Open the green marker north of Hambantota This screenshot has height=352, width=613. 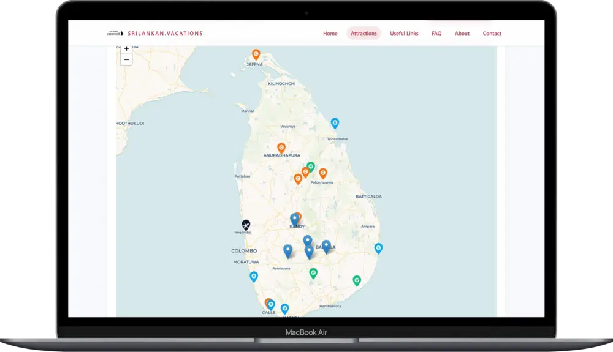point(357,280)
